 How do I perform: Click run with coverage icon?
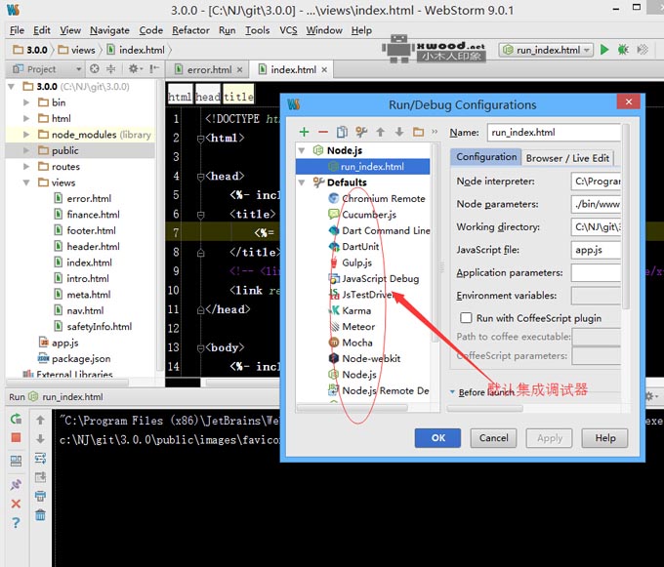[643, 50]
